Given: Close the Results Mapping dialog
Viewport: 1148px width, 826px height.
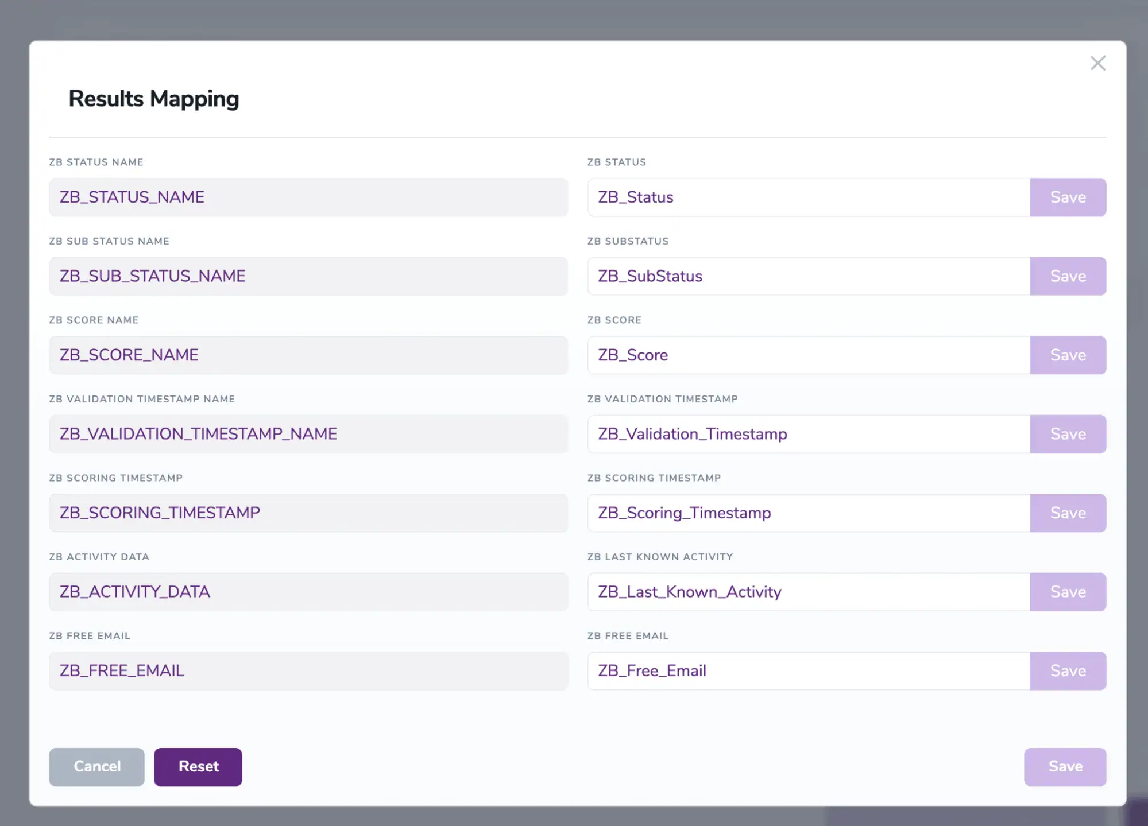Looking at the screenshot, I should pos(1097,63).
